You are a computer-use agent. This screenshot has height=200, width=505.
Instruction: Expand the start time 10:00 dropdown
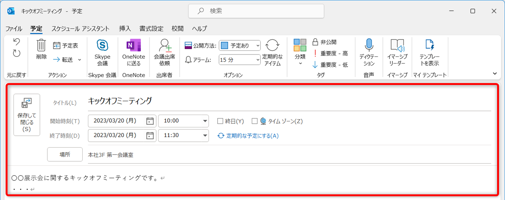[x=205, y=121]
